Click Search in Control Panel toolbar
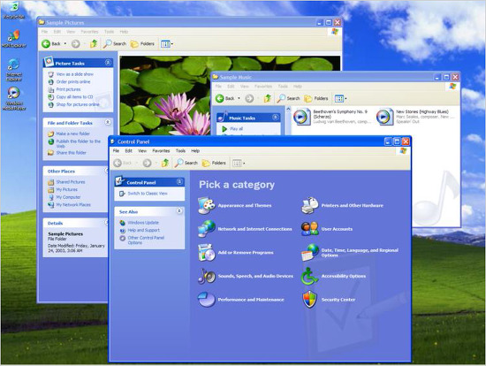486x366 pixels. pyautogui.click(x=186, y=163)
